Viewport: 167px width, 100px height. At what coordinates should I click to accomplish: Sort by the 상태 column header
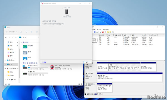click(x=127, y=35)
